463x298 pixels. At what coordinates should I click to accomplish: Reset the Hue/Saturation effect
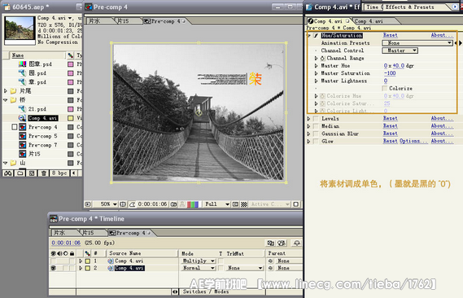tap(390, 35)
